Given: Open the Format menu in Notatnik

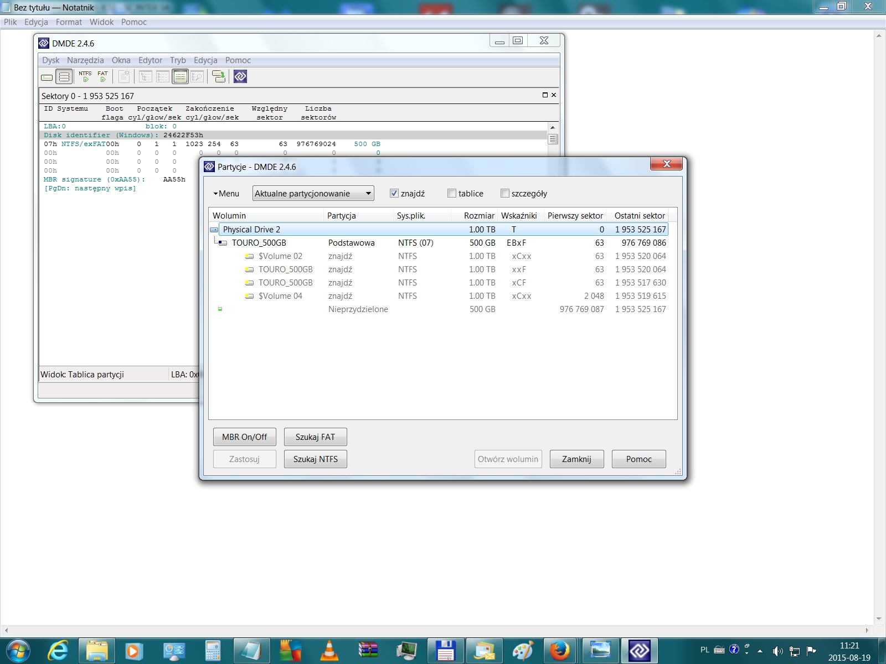Looking at the screenshot, I should [69, 22].
